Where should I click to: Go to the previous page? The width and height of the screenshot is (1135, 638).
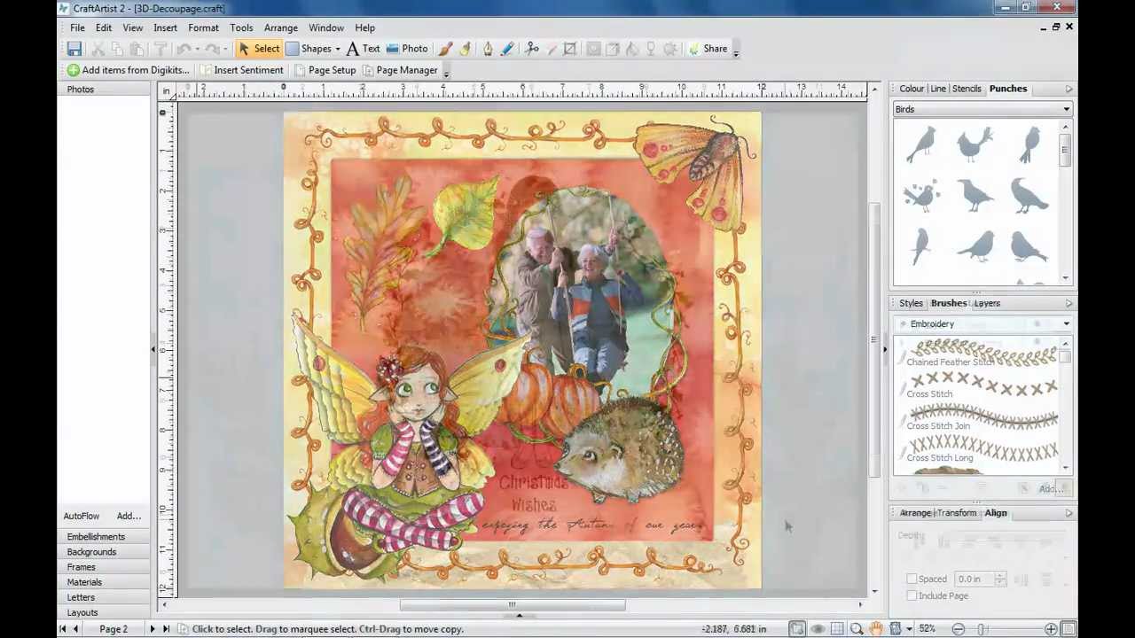pos(75,629)
